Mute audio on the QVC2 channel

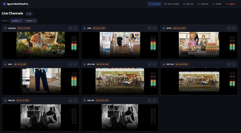(x=229, y=28)
